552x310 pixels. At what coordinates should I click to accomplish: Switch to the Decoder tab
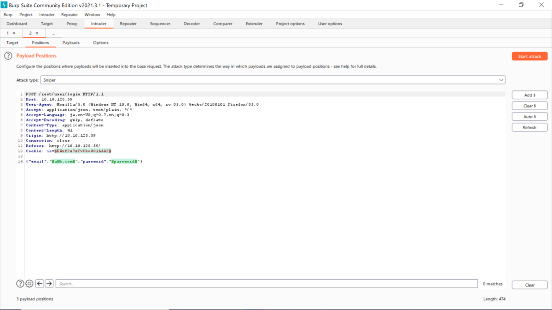click(192, 24)
